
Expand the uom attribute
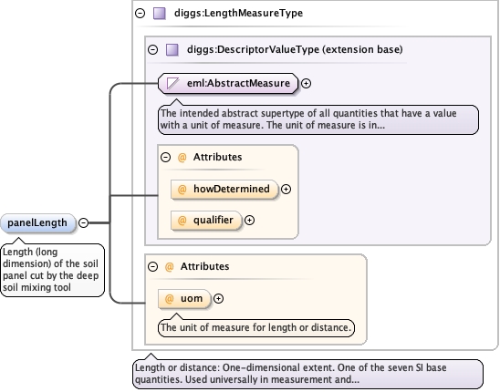[x=218, y=299]
